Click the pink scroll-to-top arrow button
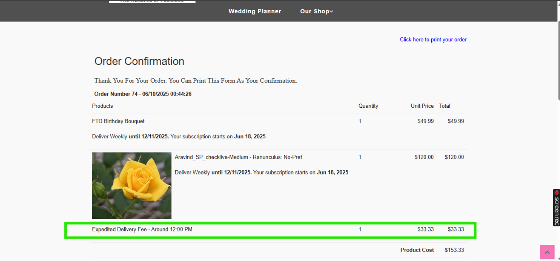This screenshot has height=261, width=560. tap(547, 252)
